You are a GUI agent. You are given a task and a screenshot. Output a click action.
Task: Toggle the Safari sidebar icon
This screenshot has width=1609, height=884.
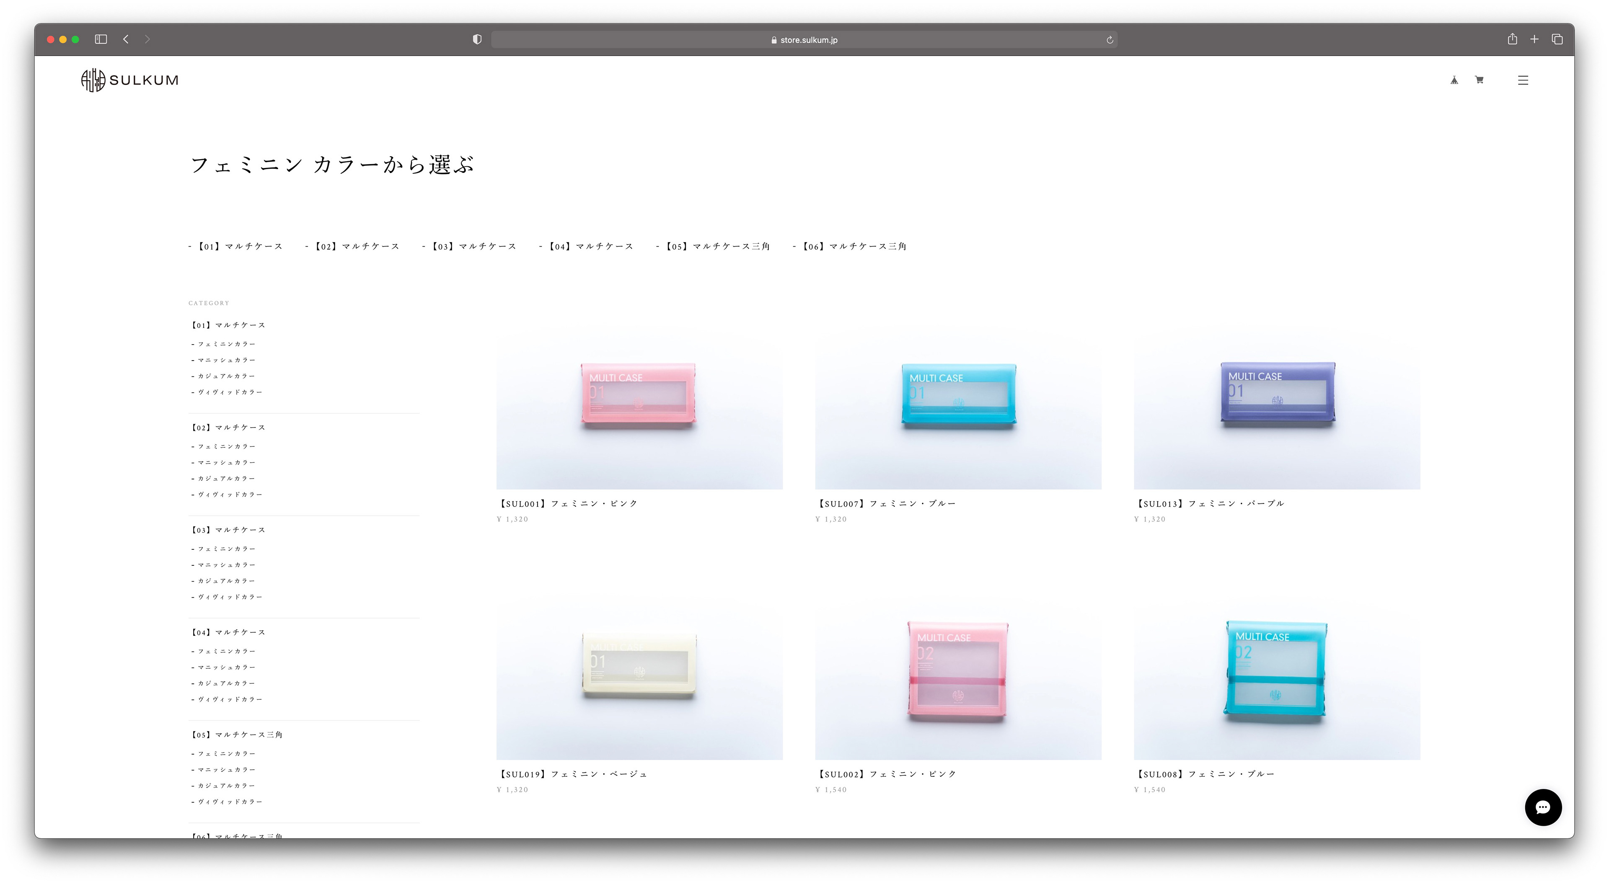[101, 39]
